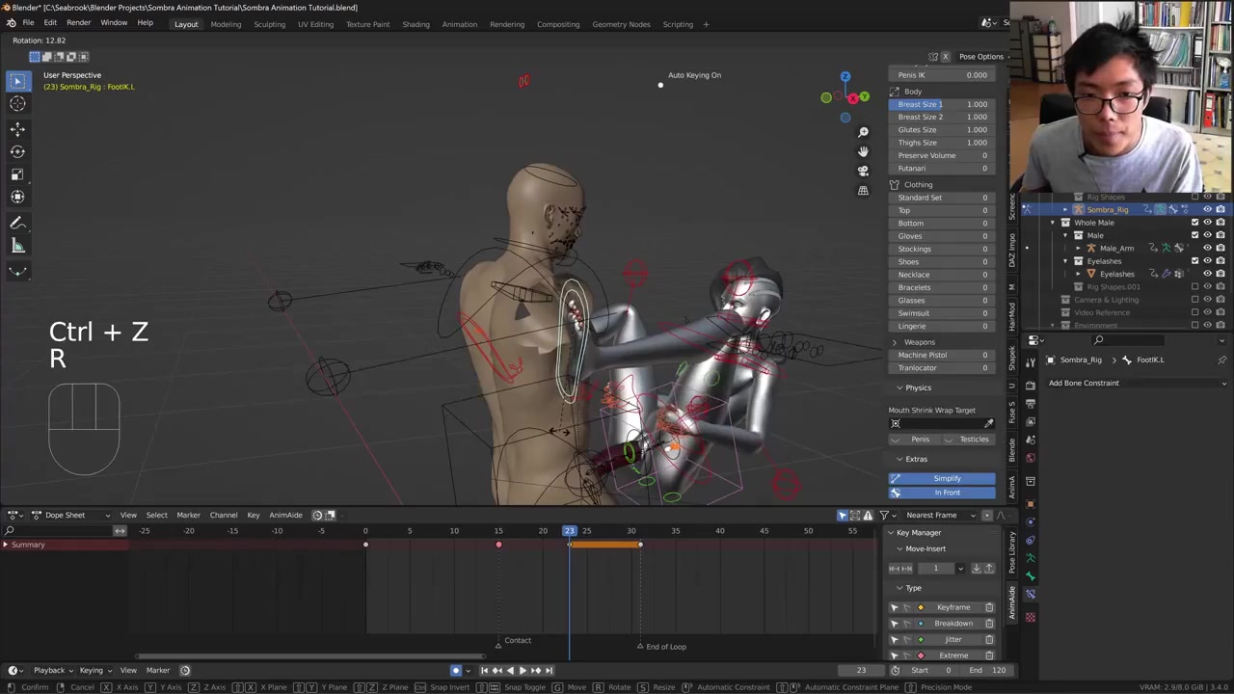This screenshot has height=694, width=1234.
Task: Open Pose Options in the viewport header
Action: click(980, 56)
